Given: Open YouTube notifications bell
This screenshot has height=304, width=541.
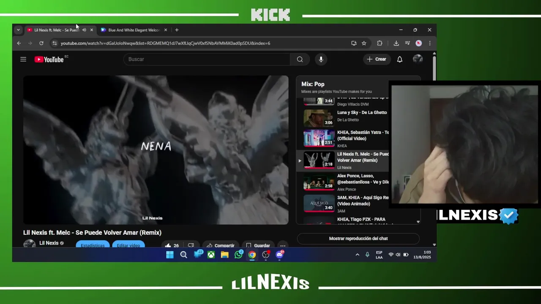Looking at the screenshot, I should pyautogui.click(x=399, y=60).
